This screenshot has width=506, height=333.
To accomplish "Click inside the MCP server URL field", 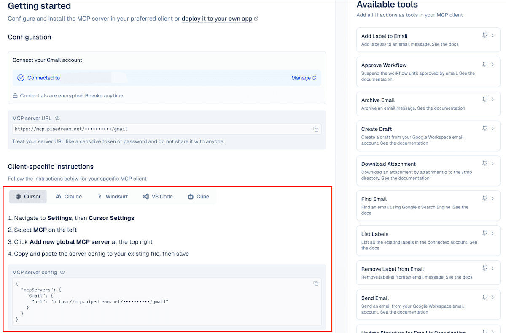I will (167, 129).
